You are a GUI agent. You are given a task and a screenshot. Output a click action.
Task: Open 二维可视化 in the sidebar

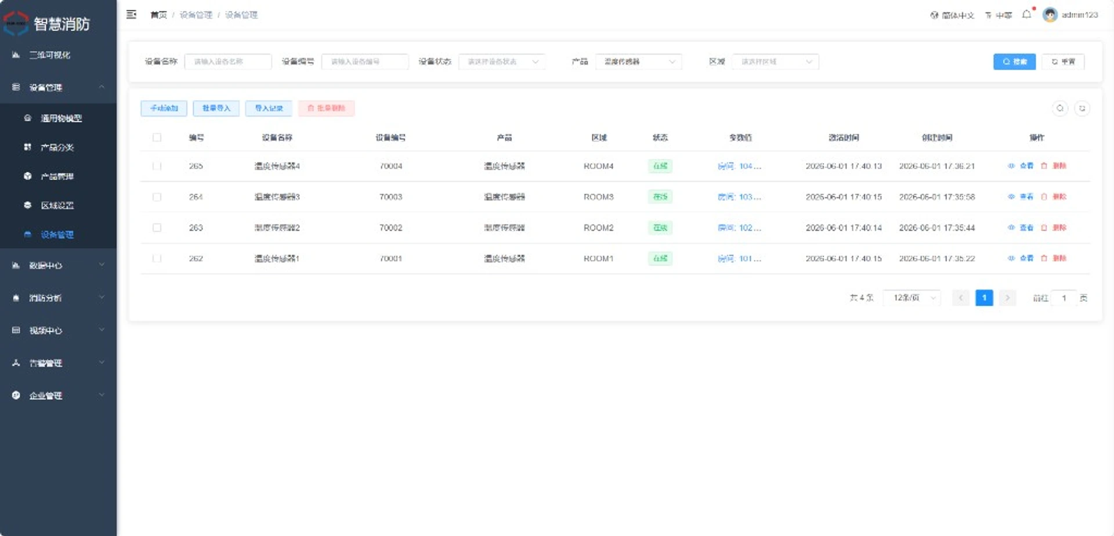58,55
